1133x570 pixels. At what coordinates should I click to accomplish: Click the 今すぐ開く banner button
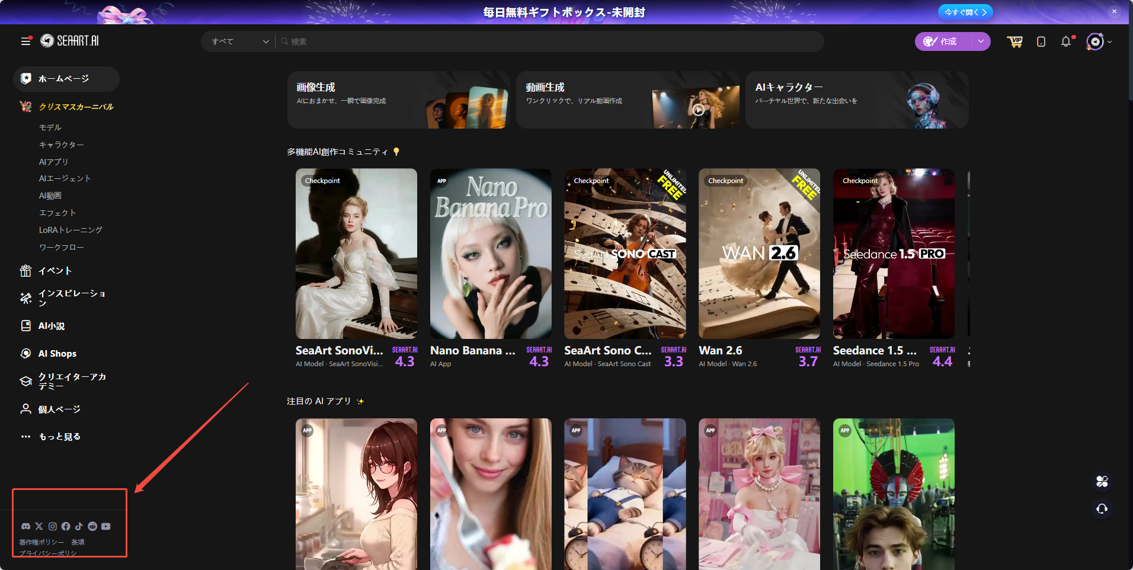click(x=965, y=12)
